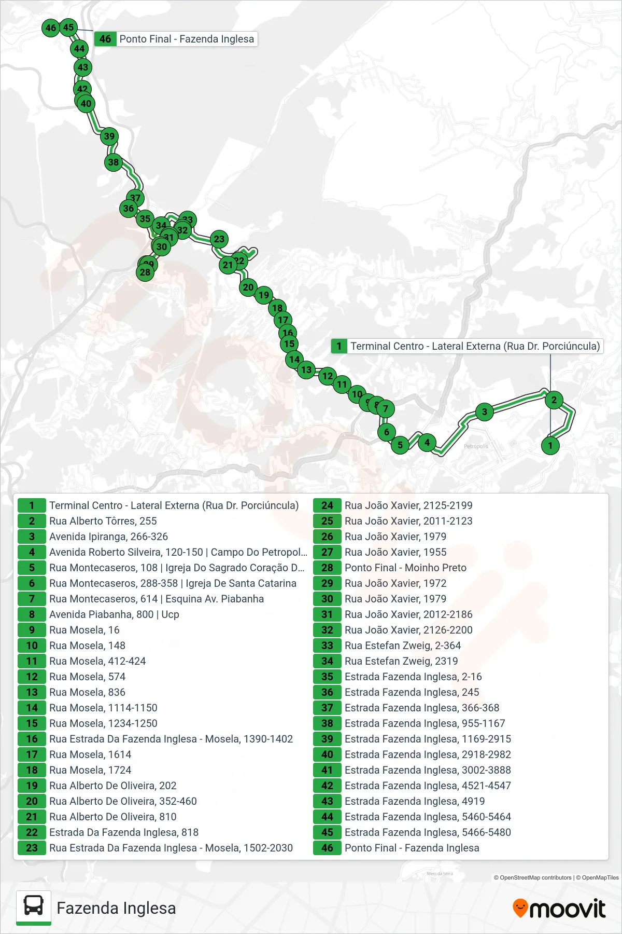This screenshot has width=622, height=934.
Task: Select list row Rua Mosela, 574
Action: point(163,677)
